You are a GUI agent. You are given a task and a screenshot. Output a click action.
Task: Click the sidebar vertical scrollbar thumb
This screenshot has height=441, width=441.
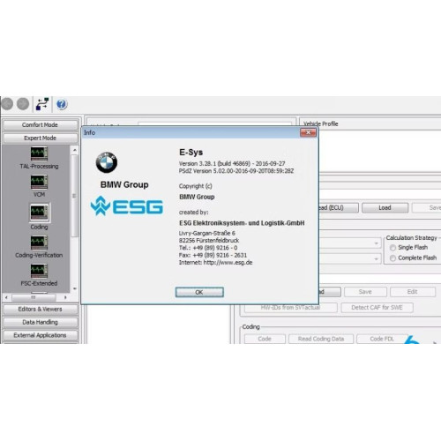(75, 196)
